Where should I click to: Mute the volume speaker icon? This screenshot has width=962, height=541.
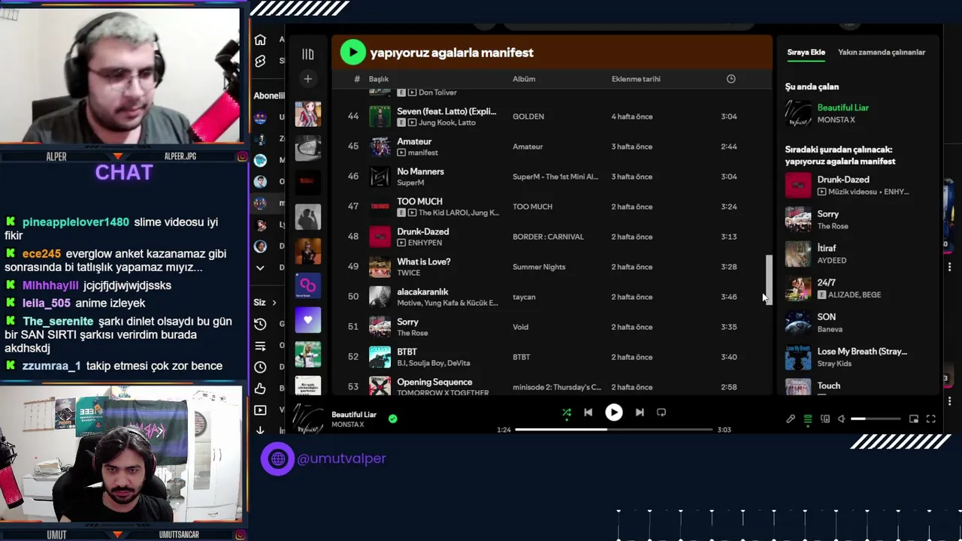click(842, 419)
